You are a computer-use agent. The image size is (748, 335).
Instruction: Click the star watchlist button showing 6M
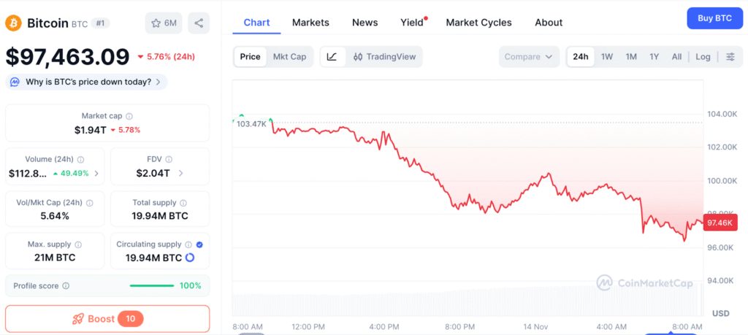tap(164, 23)
